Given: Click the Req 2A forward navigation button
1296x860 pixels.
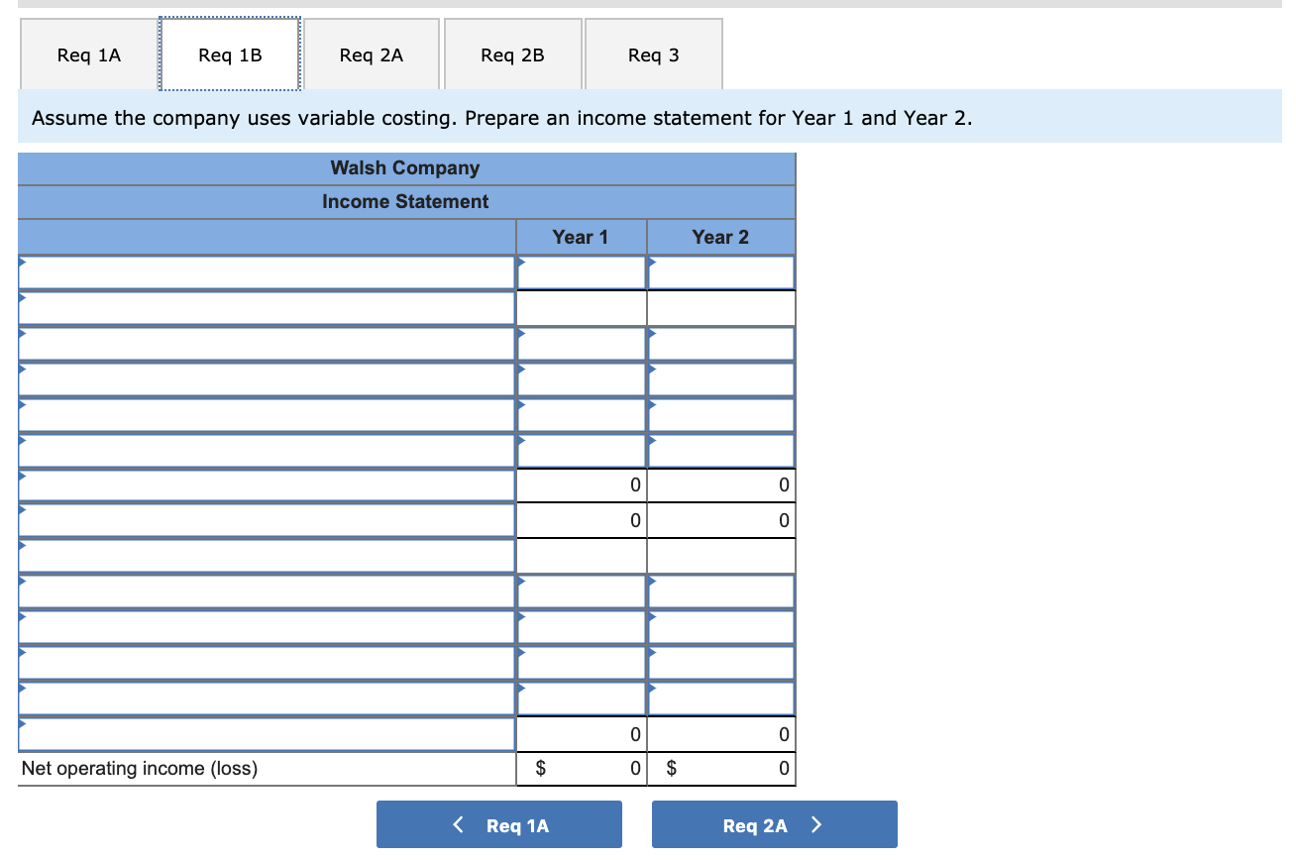Looking at the screenshot, I should [774, 823].
